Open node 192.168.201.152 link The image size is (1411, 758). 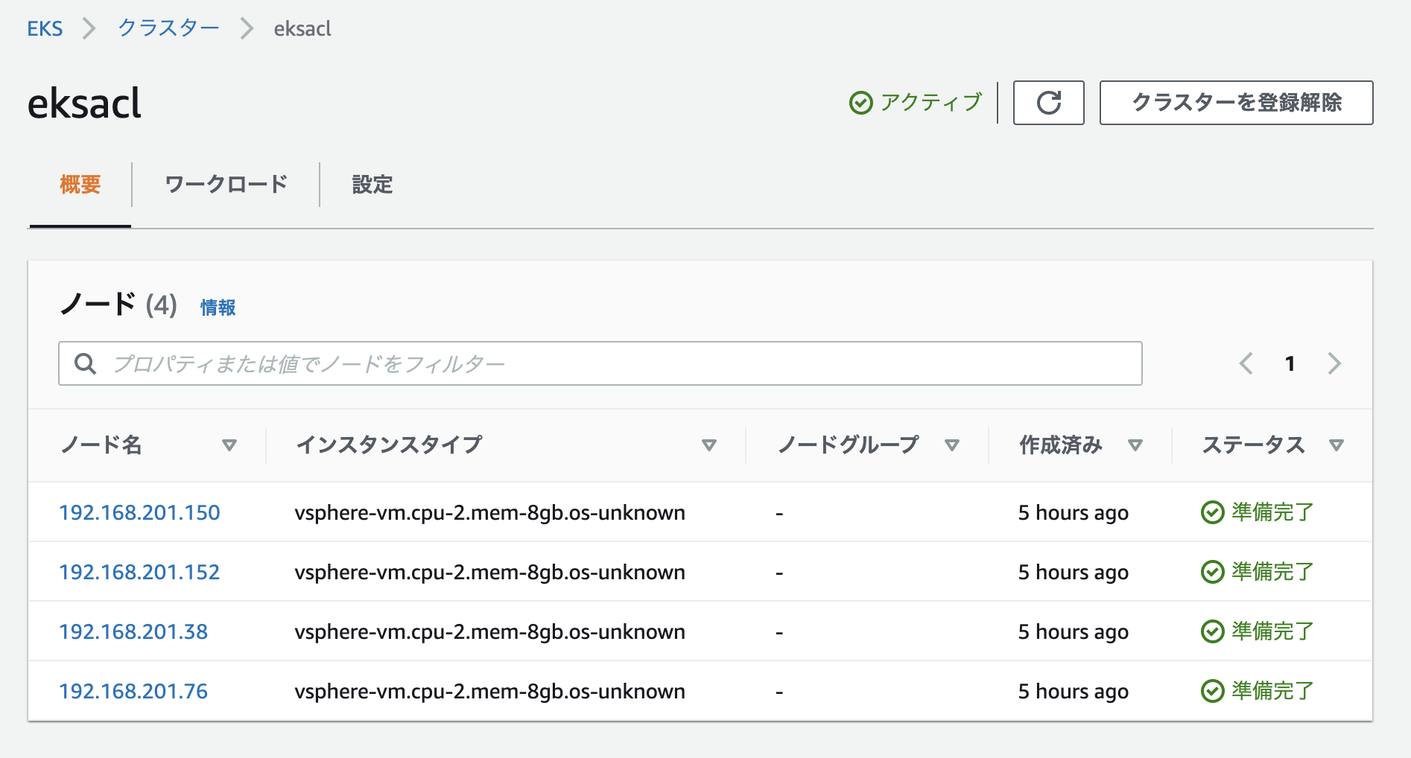139,572
